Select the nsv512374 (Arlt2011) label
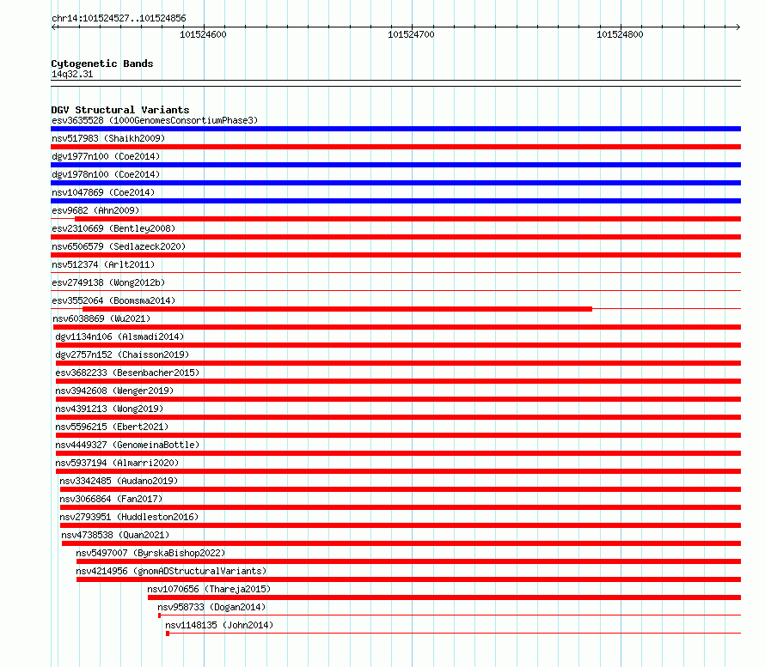 pos(103,264)
